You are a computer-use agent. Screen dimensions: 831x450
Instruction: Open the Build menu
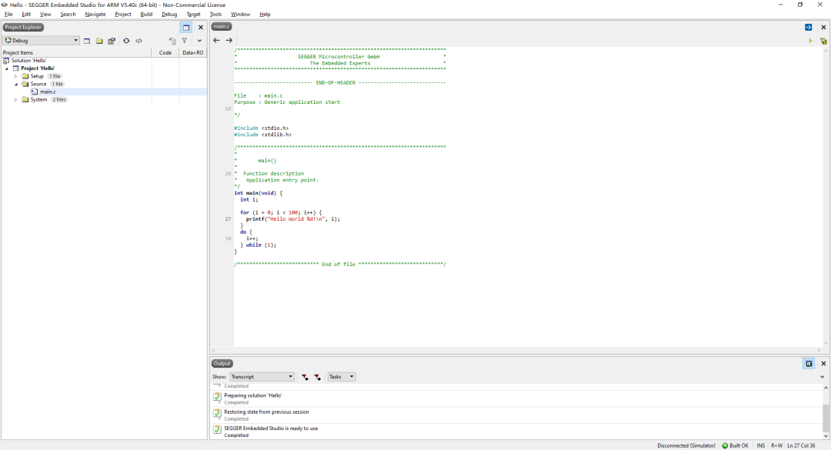pos(146,15)
